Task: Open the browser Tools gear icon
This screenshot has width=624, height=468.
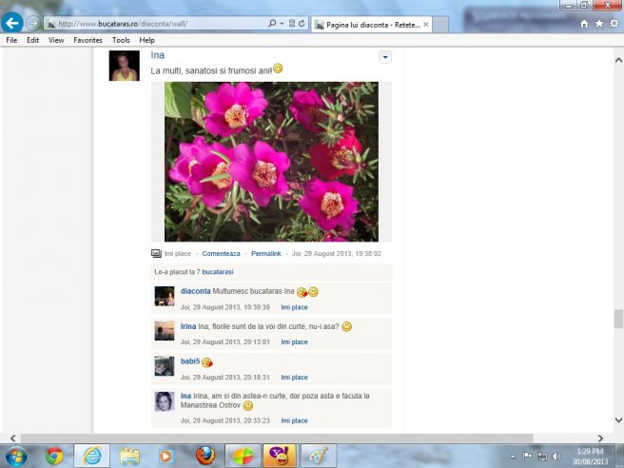Action: tap(614, 23)
